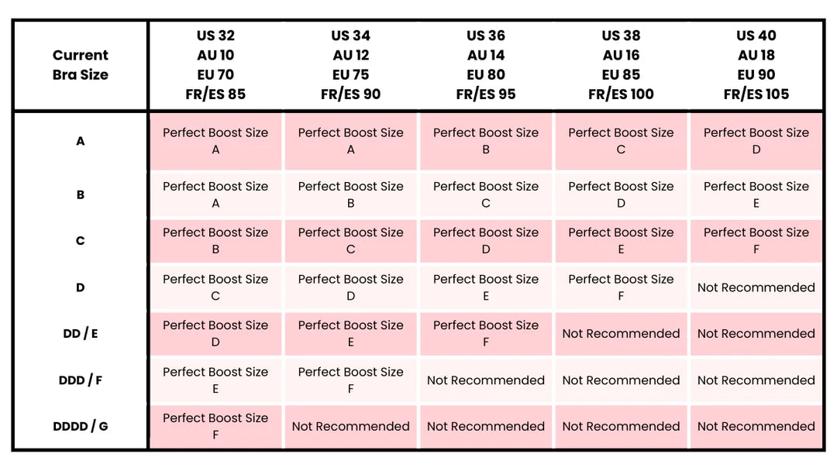Select Perfect Boost Size F cell in DDDD/G row
The image size is (837, 471).
pyautogui.click(x=215, y=426)
